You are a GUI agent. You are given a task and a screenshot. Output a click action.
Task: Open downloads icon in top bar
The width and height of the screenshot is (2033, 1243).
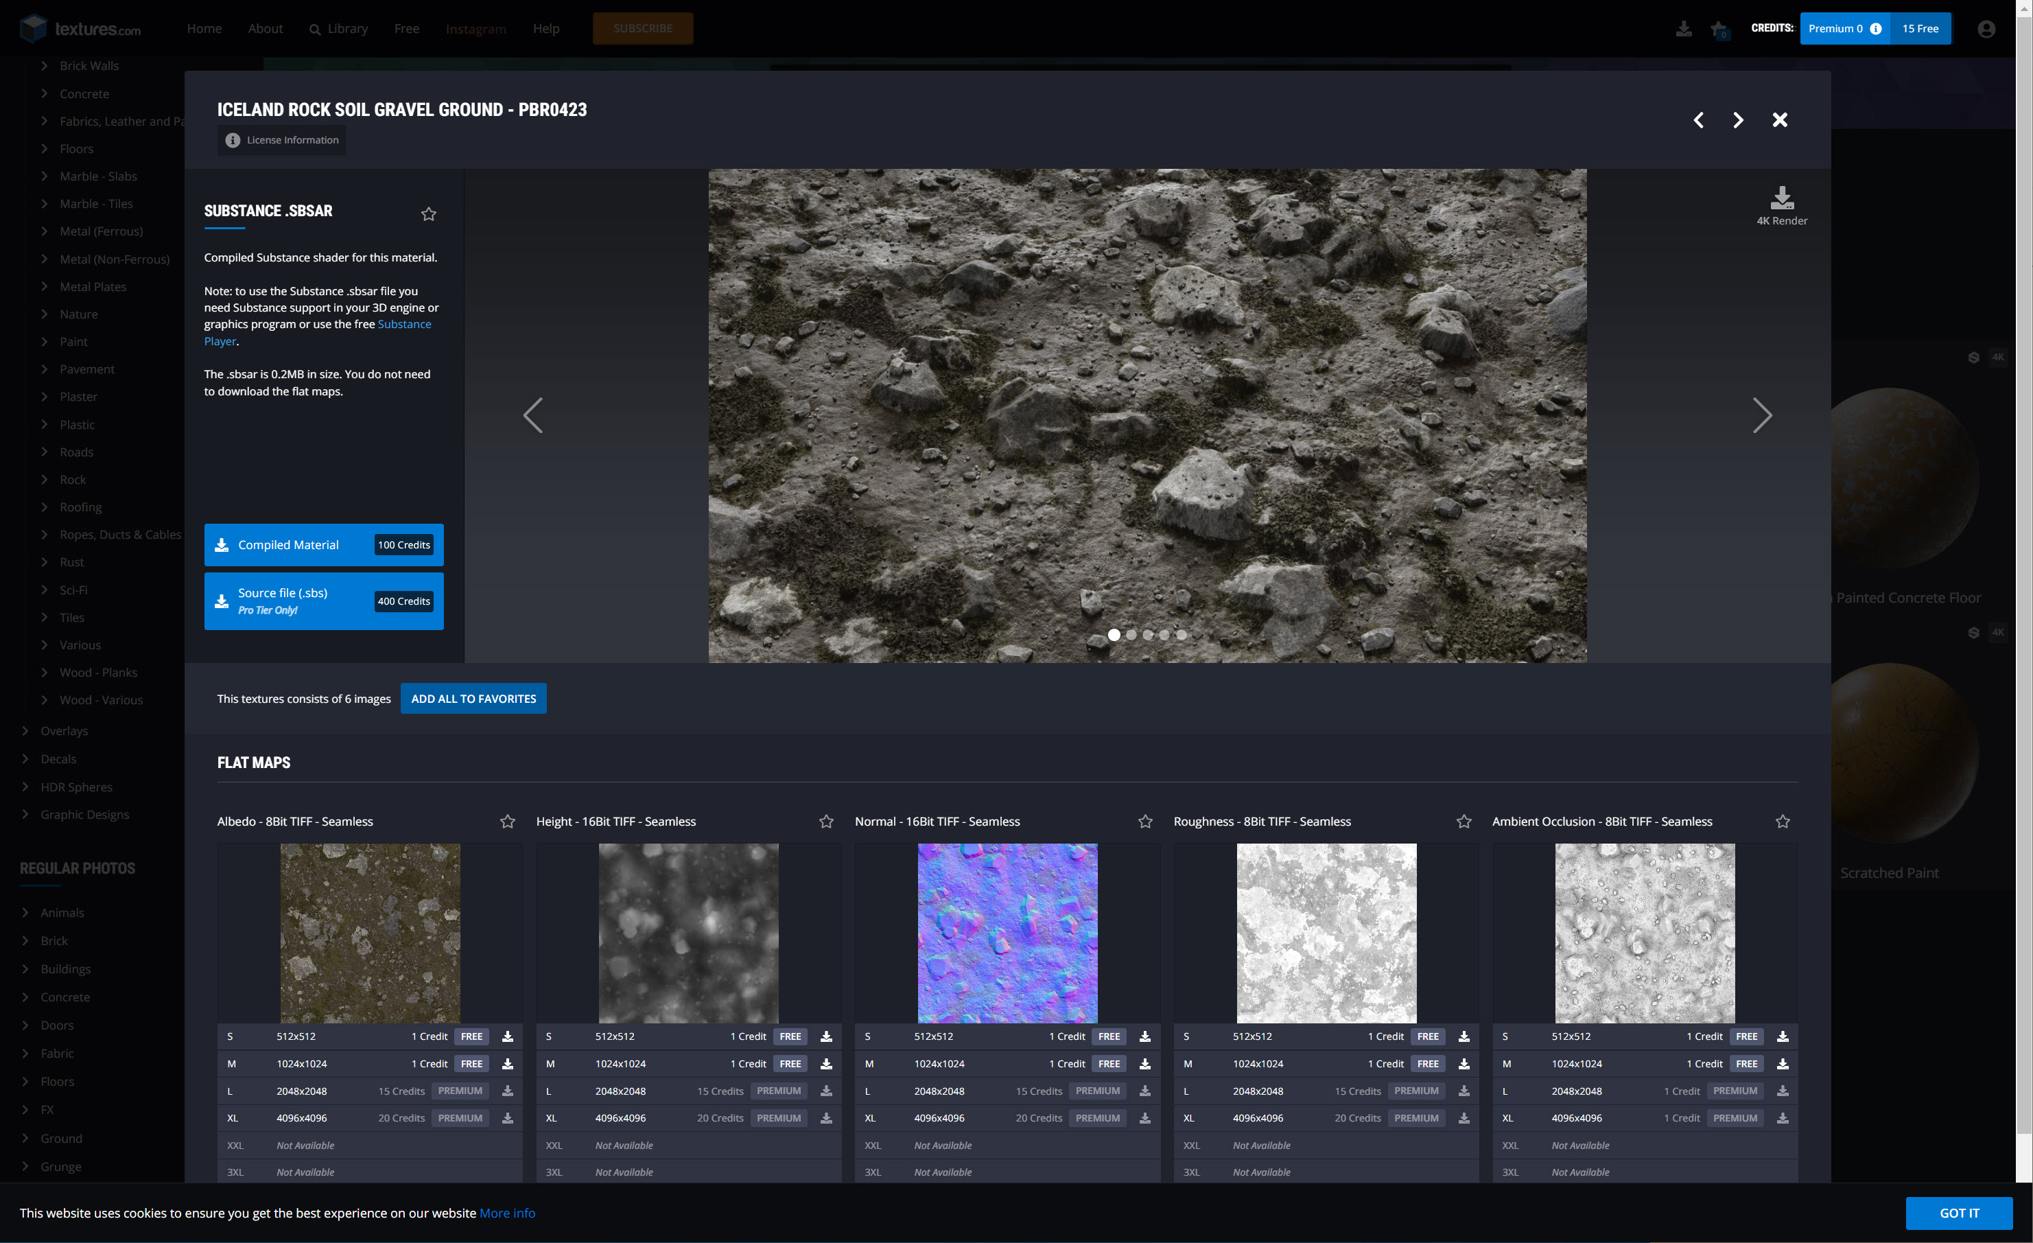pyautogui.click(x=1683, y=29)
